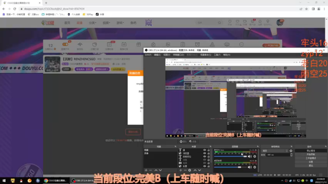328x184 pixels.
Task: Toggle lock on 浏览器 source
Action: tap(209, 153)
